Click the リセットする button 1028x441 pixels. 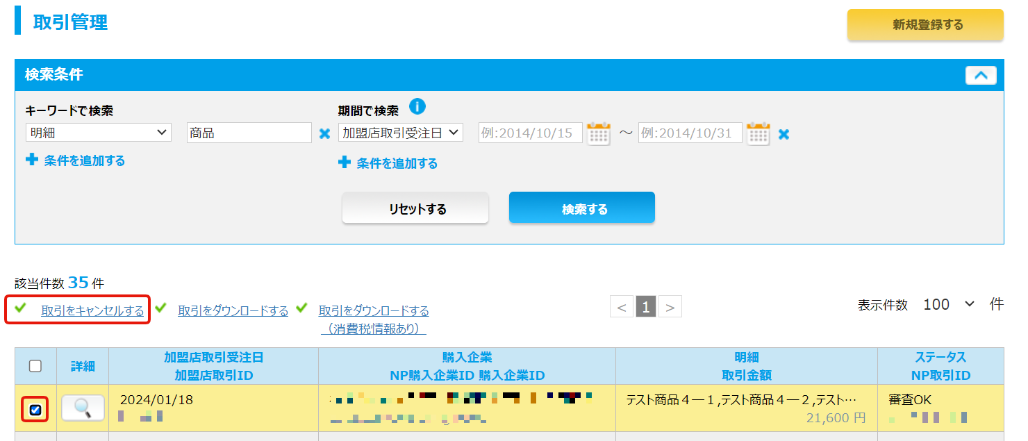click(x=415, y=208)
